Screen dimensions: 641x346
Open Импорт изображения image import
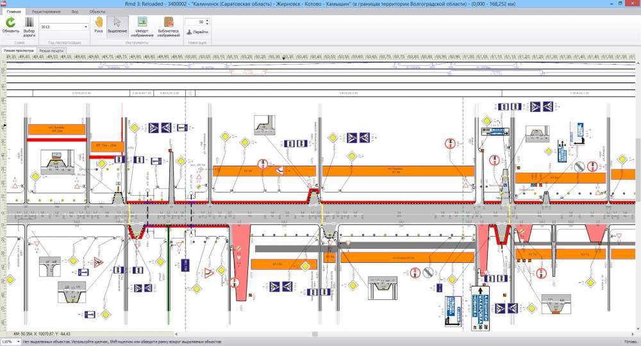tap(144, 23)
